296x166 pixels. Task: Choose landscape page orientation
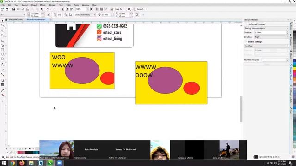(x=59, y=15)
